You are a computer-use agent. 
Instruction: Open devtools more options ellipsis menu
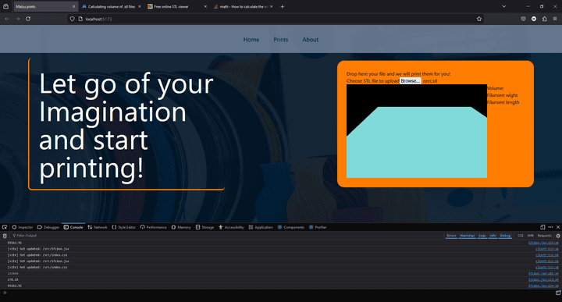pyautogui.click(x=550, y=227)
